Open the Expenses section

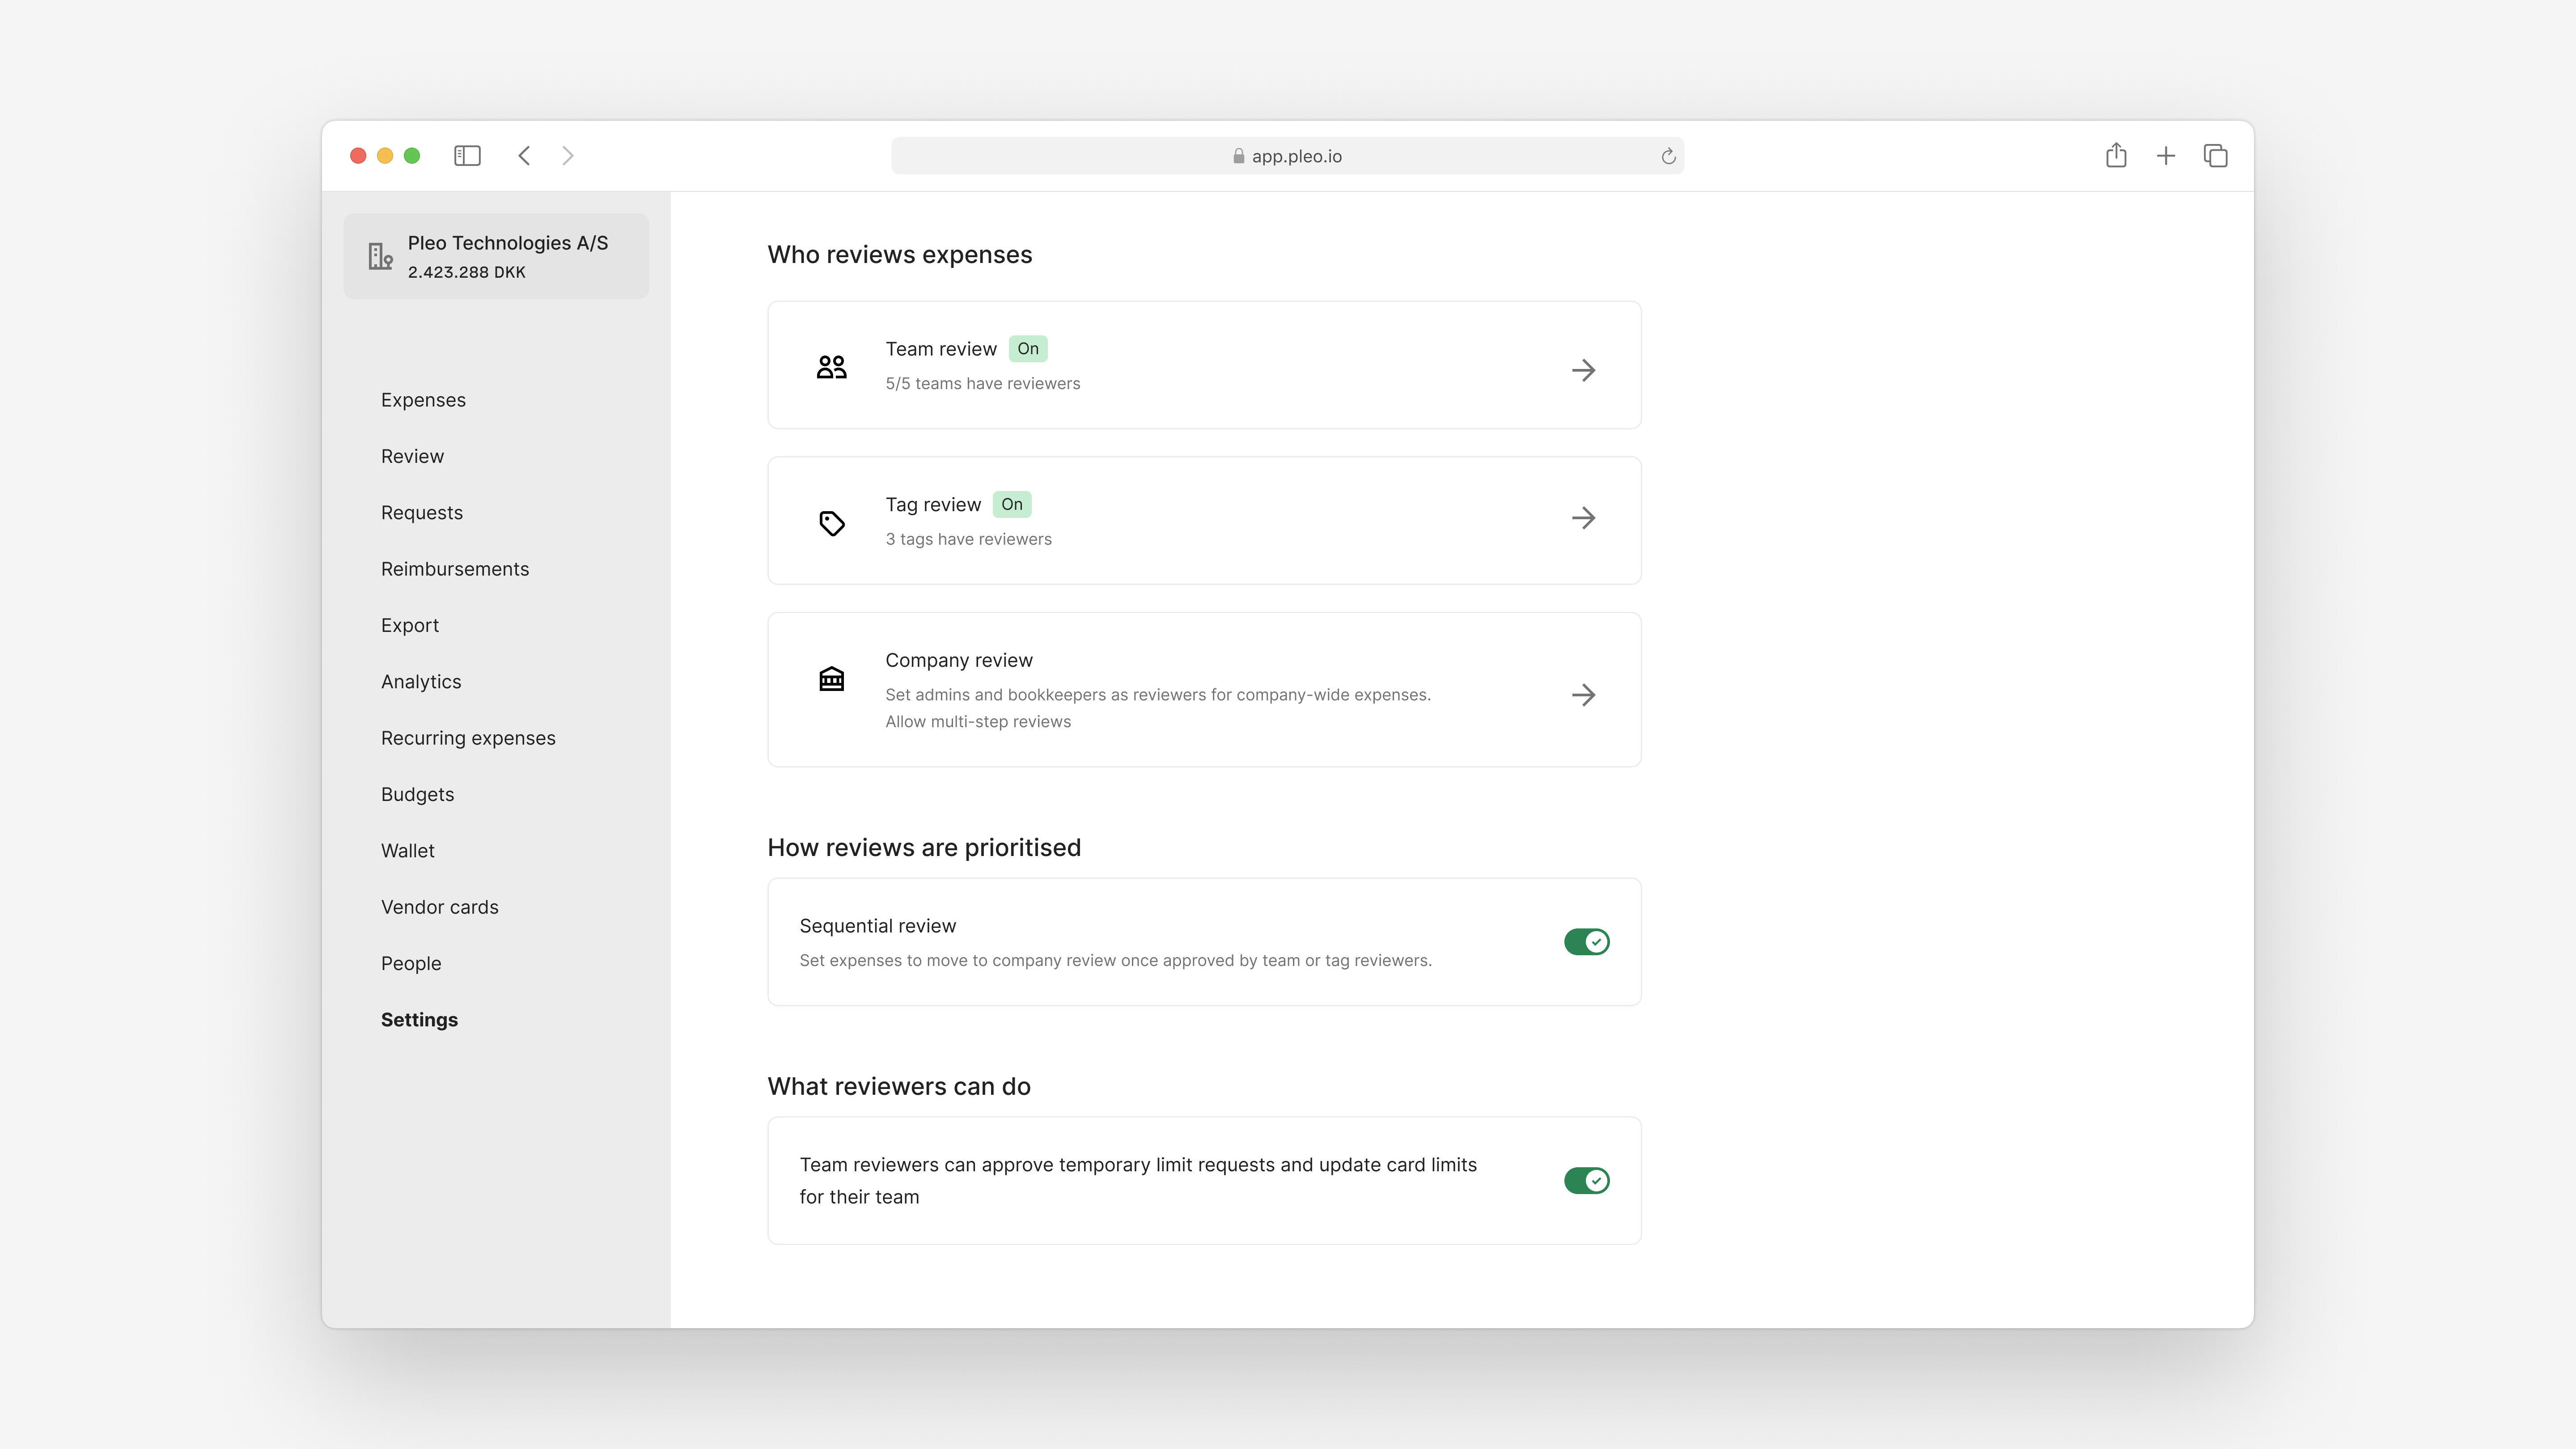pyautogui.click(x=423, y=400)
